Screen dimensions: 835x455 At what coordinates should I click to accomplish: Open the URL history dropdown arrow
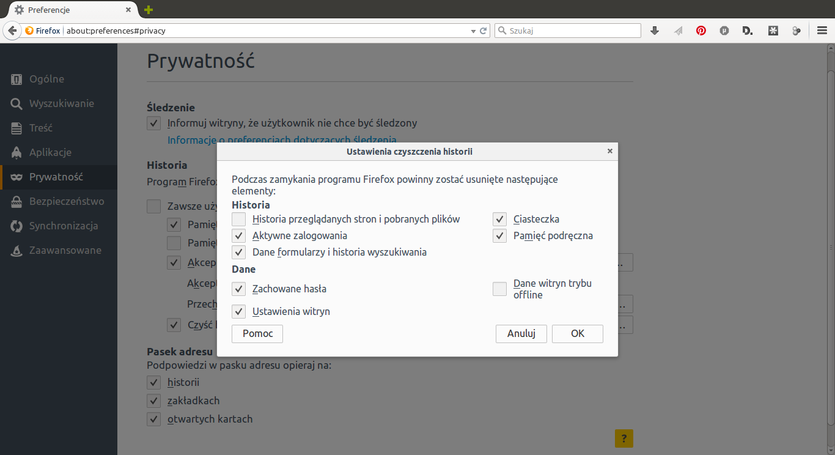point(473,31)
